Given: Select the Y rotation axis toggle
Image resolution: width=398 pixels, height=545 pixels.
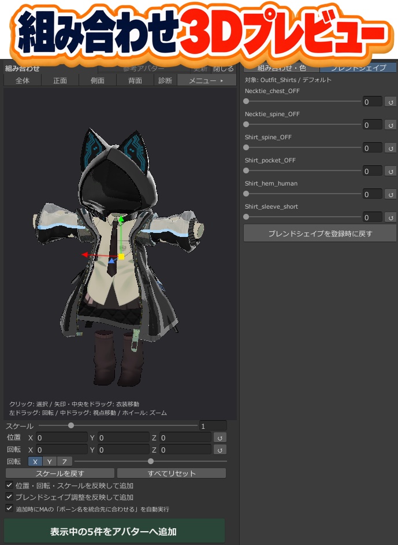Looking at the screenshot, I should tap(50, 462).
